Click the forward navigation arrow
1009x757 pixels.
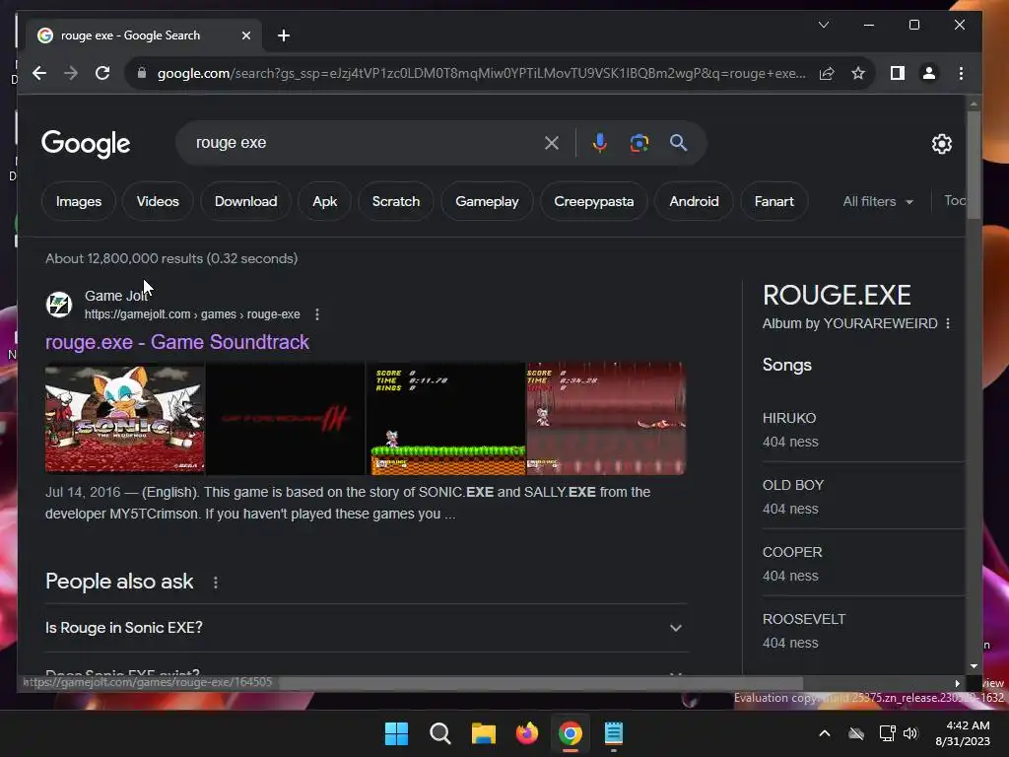71,73
